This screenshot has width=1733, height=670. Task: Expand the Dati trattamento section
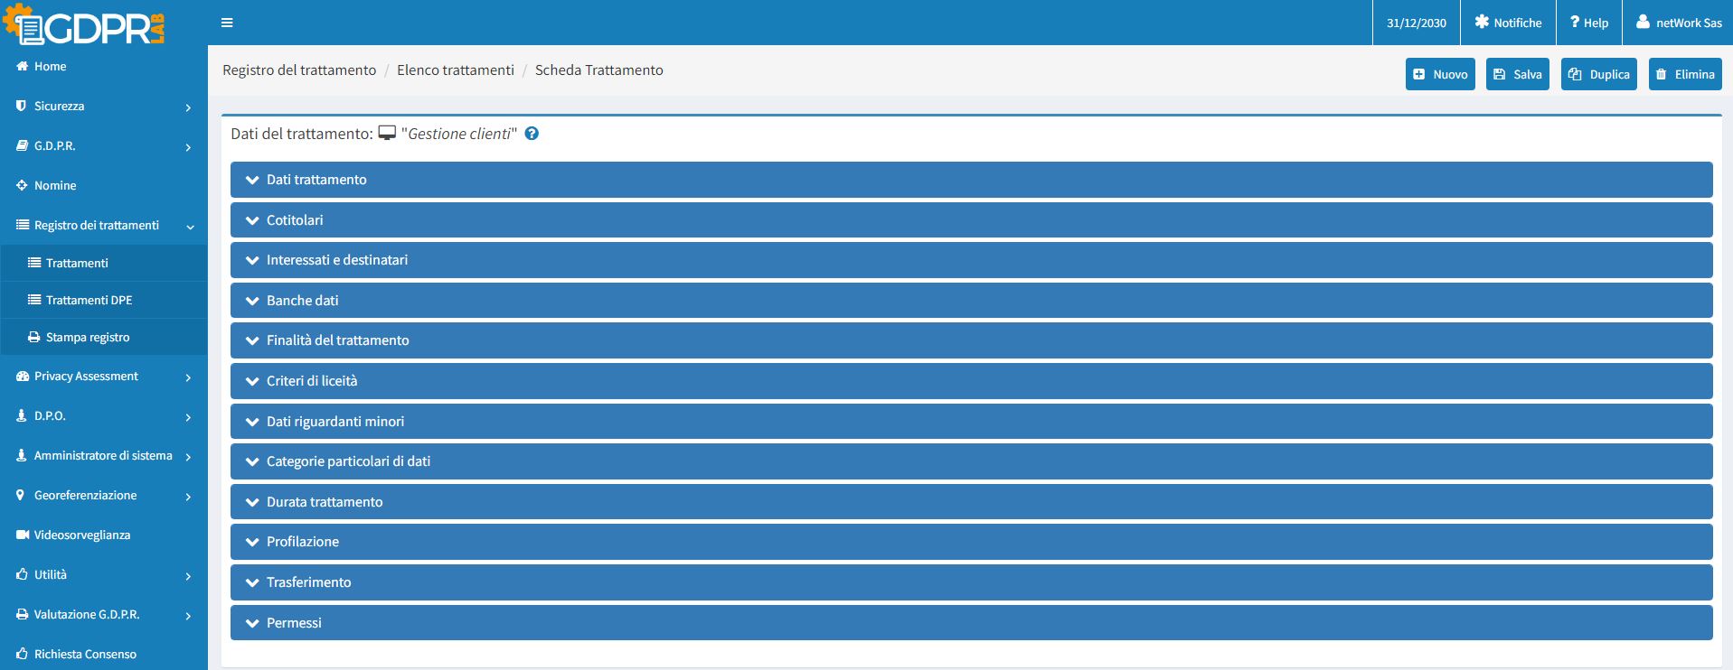click(316, 180)
